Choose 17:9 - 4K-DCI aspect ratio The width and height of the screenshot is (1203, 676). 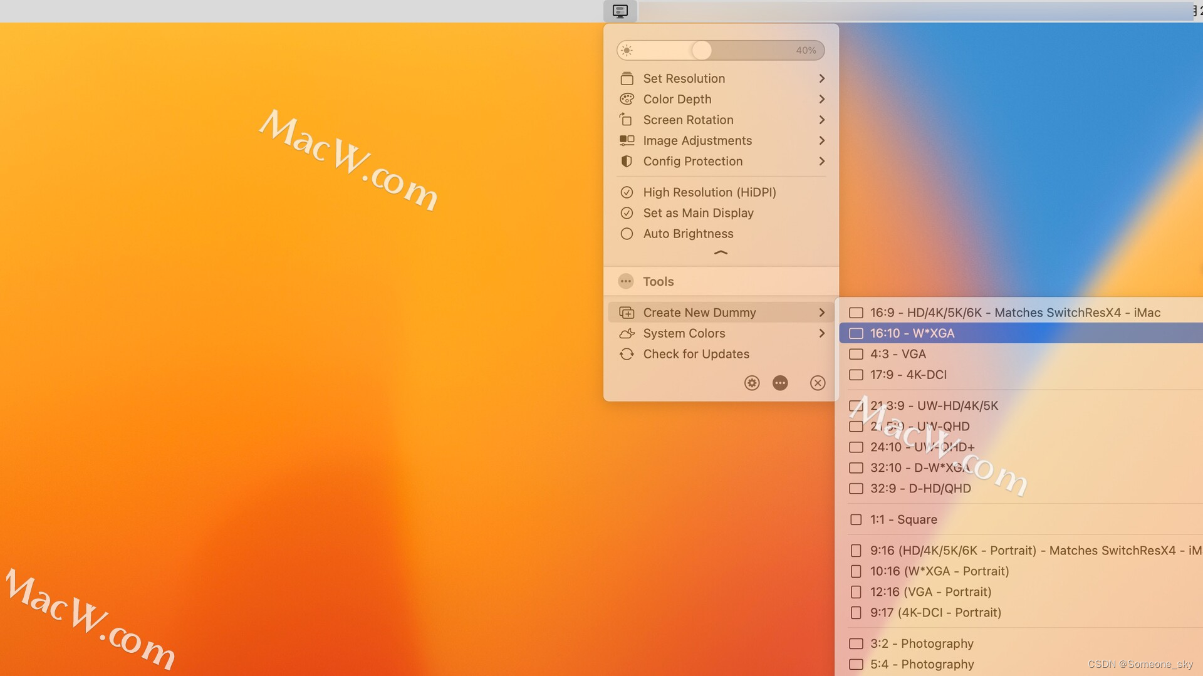click(1021, 375)
